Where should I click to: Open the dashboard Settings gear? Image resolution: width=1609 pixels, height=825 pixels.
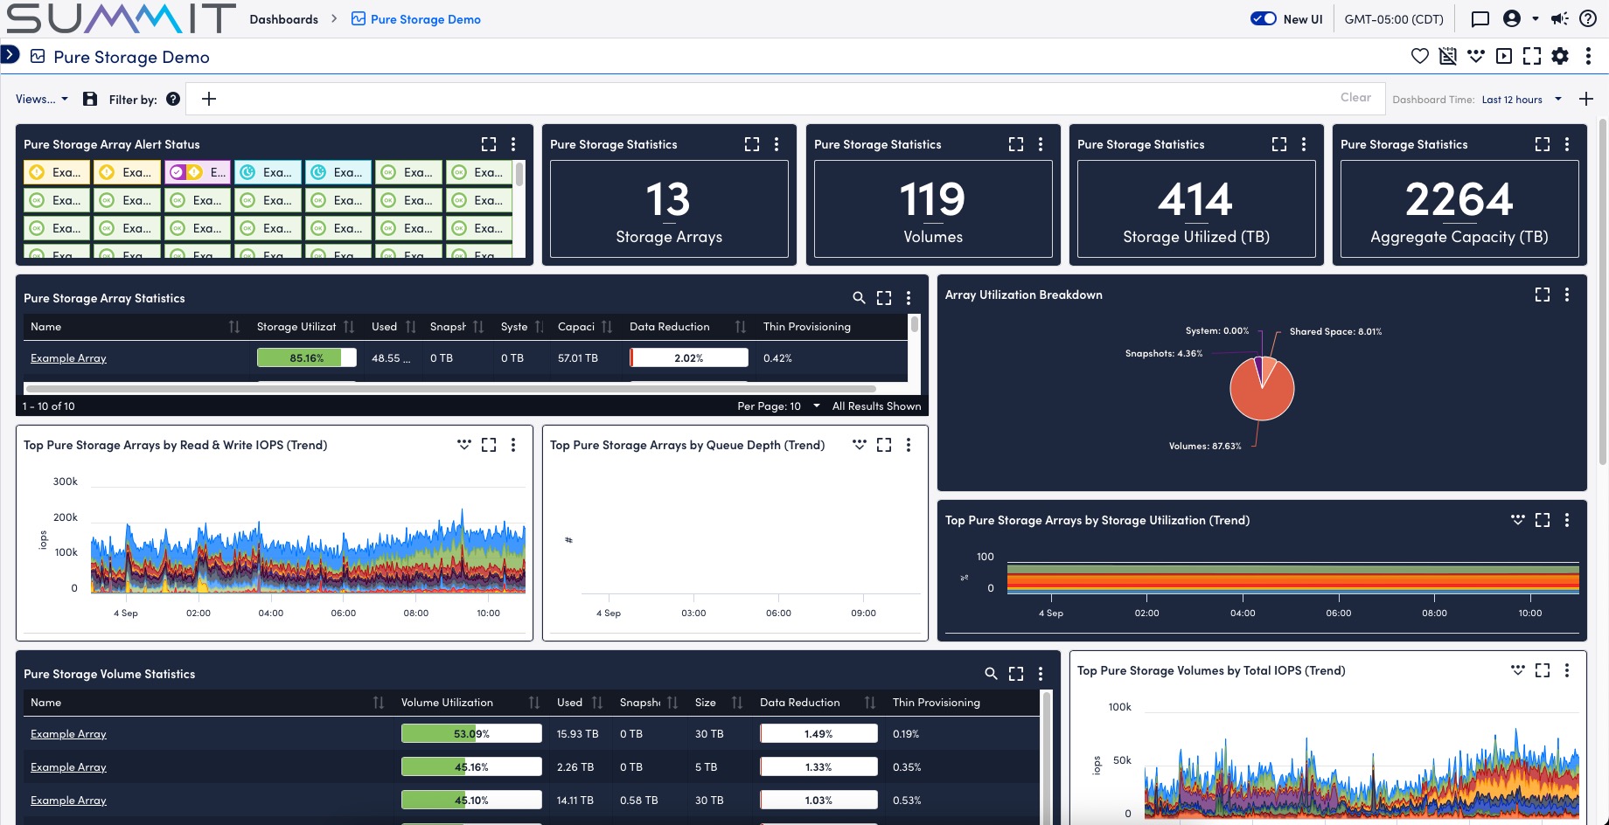click(x=1560, y=56)
